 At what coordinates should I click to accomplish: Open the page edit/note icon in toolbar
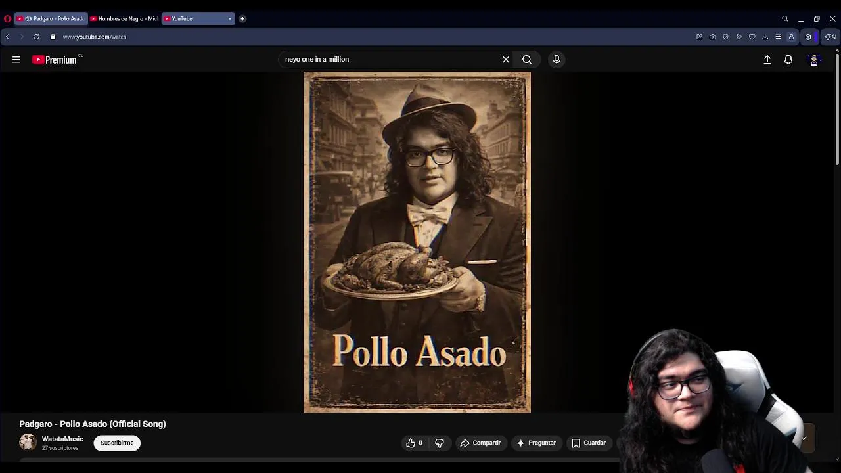click(700, 37)
